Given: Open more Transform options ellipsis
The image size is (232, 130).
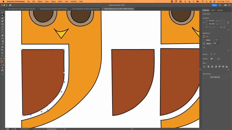Looking at the screenshot, I should tap(229, 30).
